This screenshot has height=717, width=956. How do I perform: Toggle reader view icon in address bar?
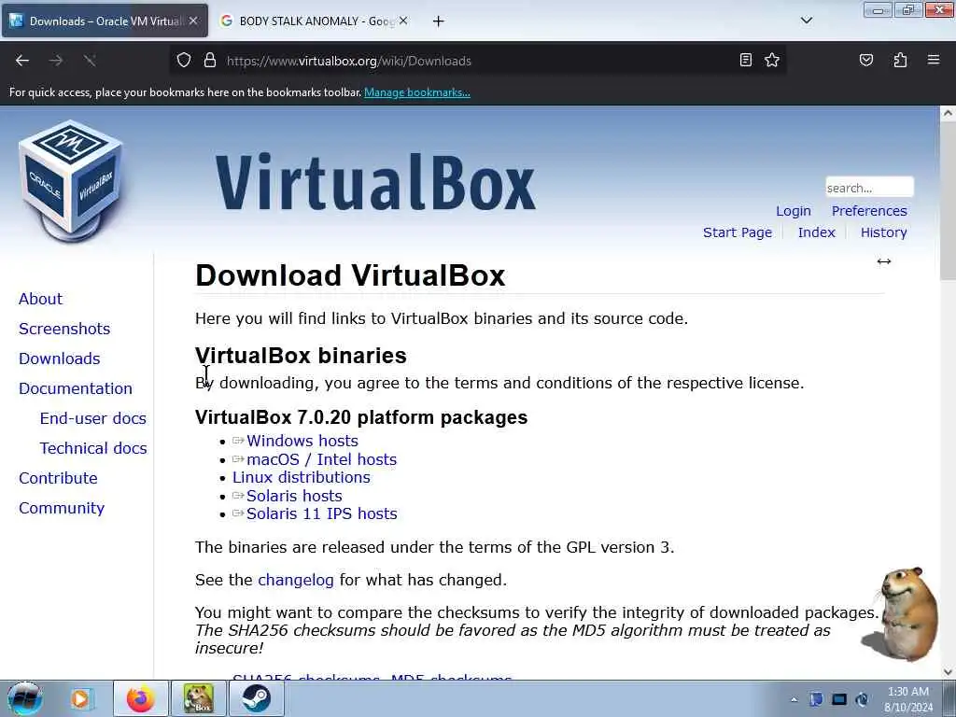tap(745, 60)
